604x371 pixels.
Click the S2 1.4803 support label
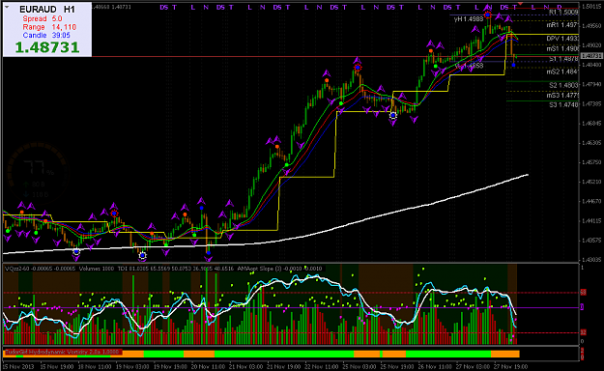pos(563,85)
